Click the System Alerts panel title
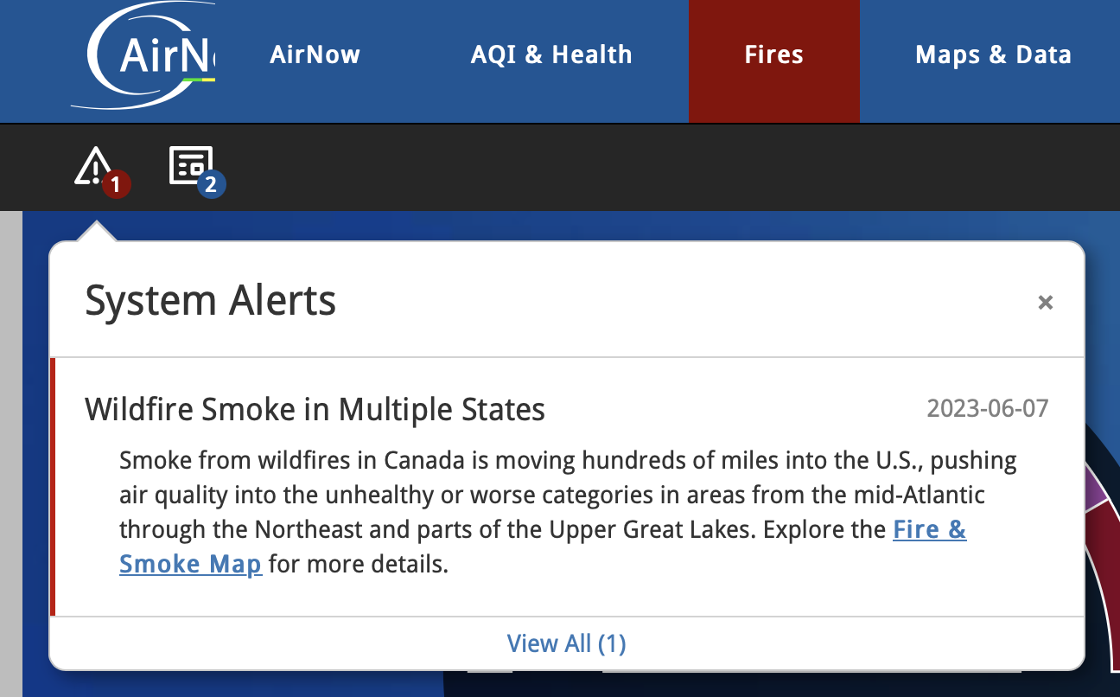The image size is (1120, 697). tap(210, 301)
